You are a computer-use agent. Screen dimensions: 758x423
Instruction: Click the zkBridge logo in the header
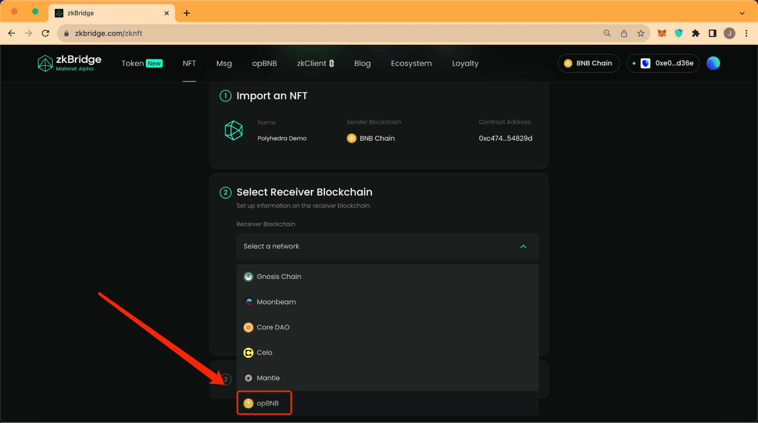click(x=69, y=63)
